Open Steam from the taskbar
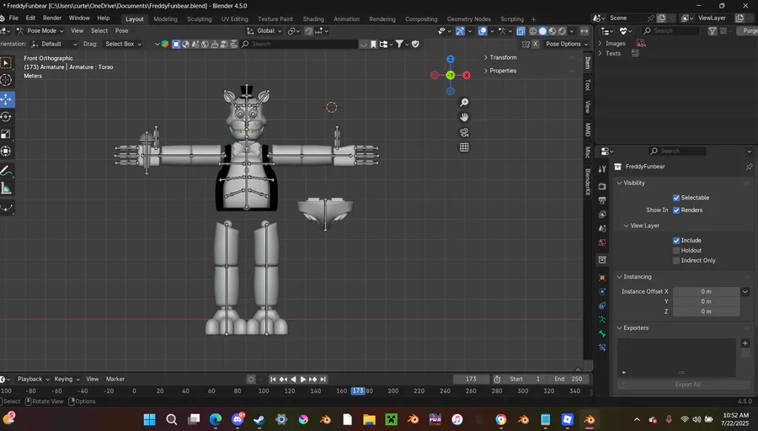 pyautogui.click(x=259, y=419)
